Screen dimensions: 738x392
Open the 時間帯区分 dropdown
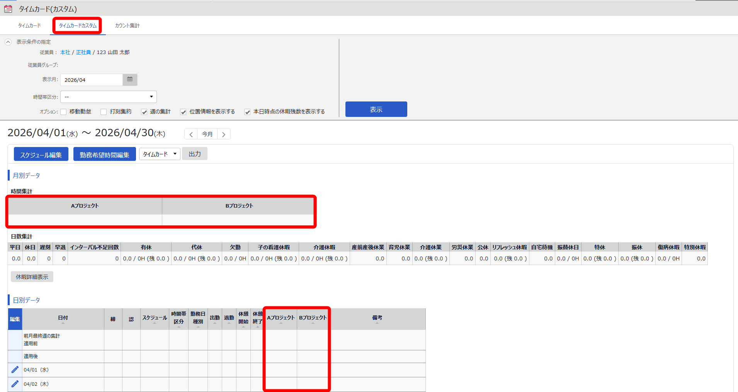point(109,97)
